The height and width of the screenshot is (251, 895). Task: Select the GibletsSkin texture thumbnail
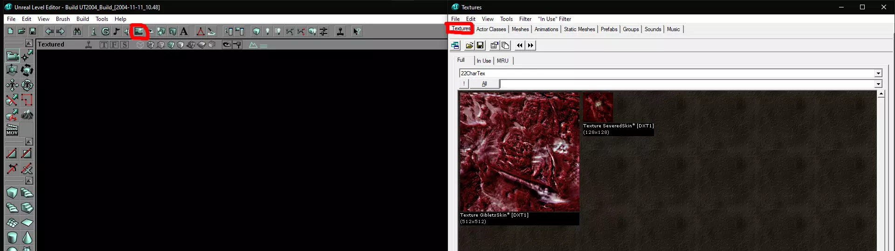(x=519, y=152)
